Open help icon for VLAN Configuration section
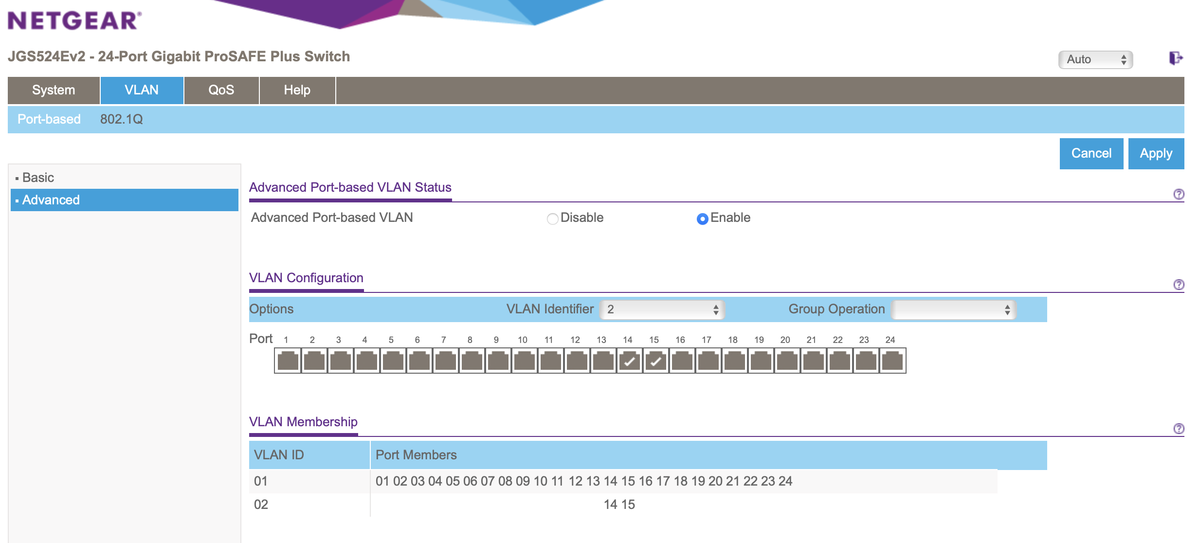This screenshot has height=543, width=1199. click(x=1179, y=285)
